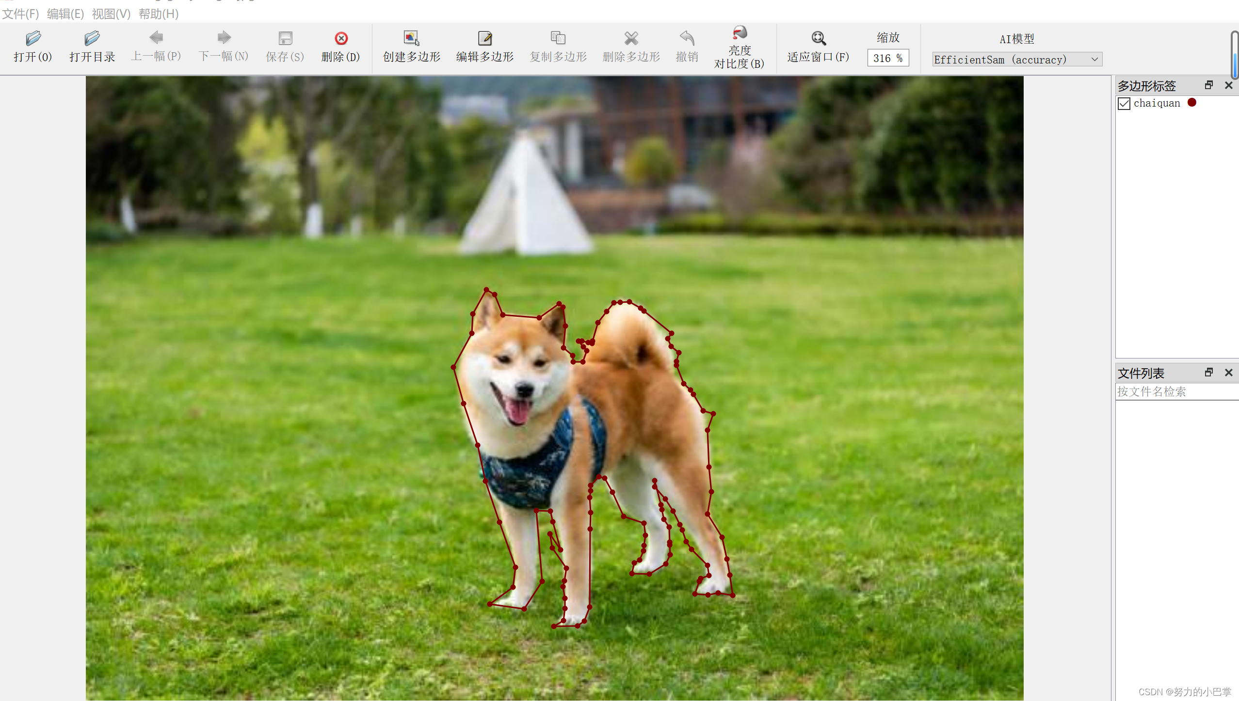
Task: Click the file name search field
Action: [1176, 392]
